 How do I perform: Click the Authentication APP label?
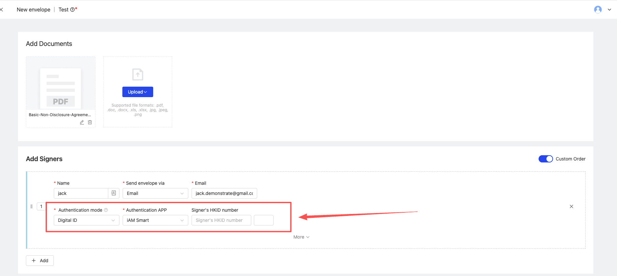point(146,210)
